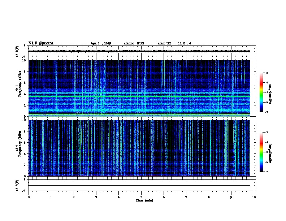
Task: Click the "start UT = 12:0 :4" header text
Action: click(174, 43)
